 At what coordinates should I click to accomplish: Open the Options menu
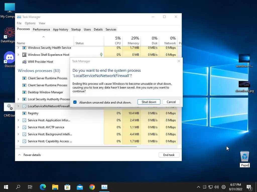30,23
